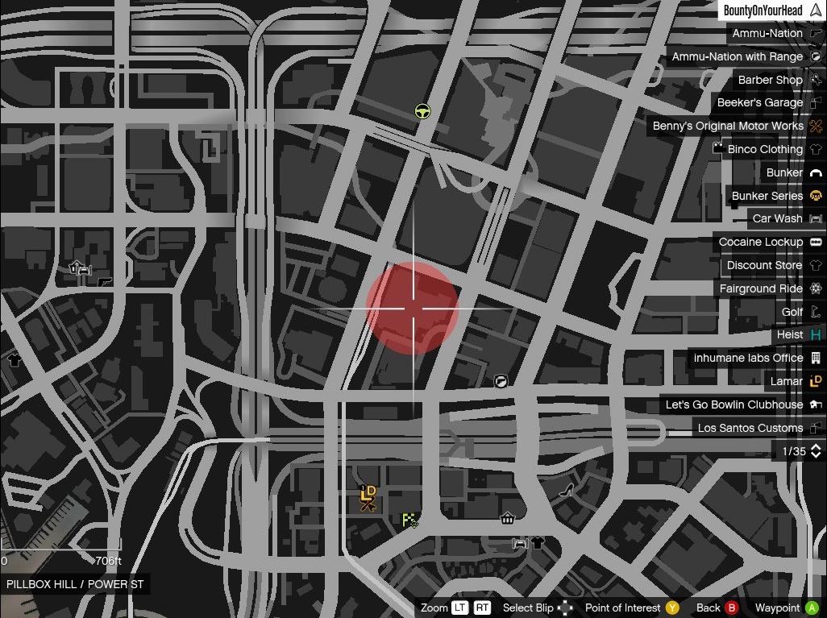Click the Ammu-Nation with Range map blip
The width and height of the screenshot is (827, 618).
coord(501,381)
